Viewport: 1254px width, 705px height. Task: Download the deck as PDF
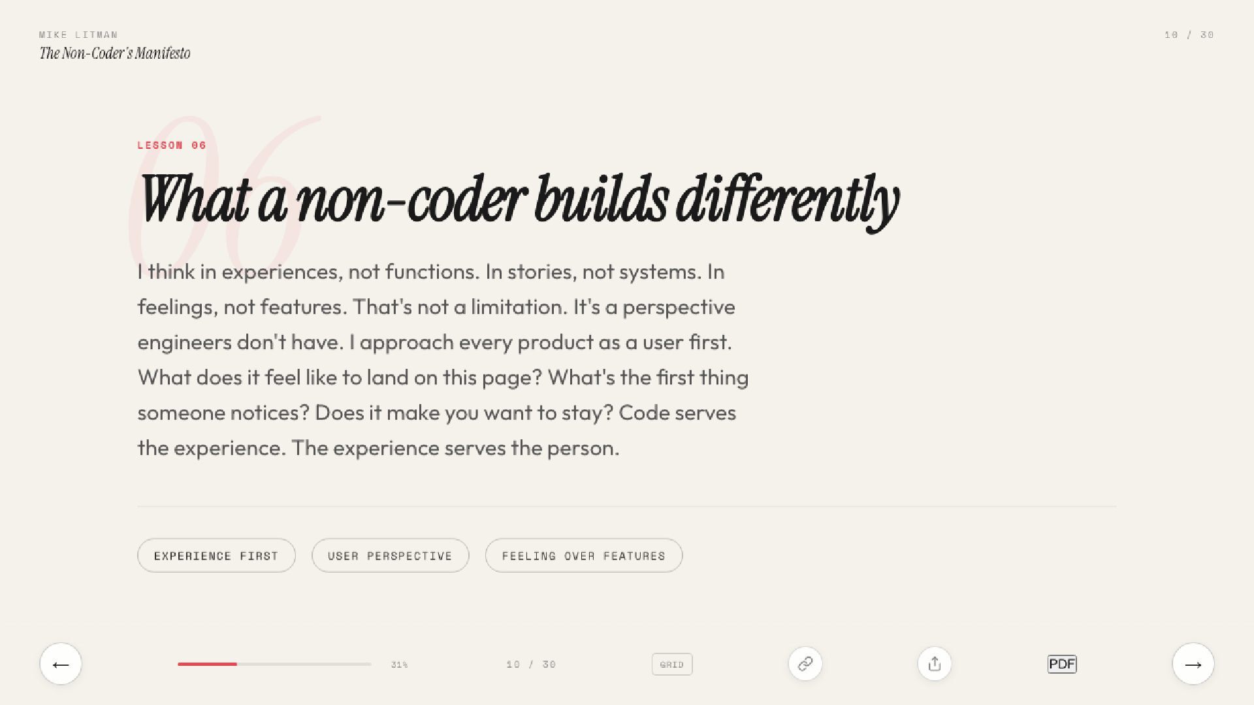point(1061,664)
